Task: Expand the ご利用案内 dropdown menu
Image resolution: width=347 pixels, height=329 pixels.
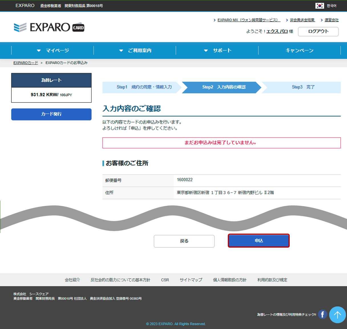Action: 135,51
